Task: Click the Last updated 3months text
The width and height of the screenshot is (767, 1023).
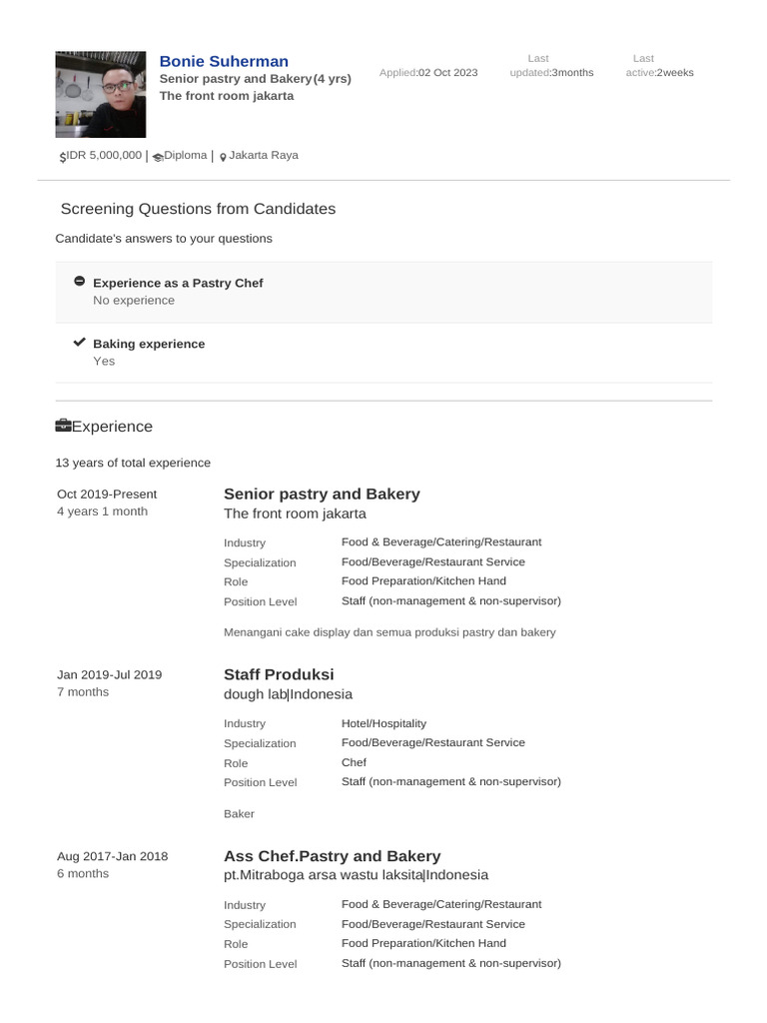Action: coord(572,73)
